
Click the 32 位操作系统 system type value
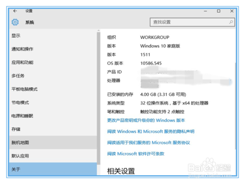(x=174, y=103)
